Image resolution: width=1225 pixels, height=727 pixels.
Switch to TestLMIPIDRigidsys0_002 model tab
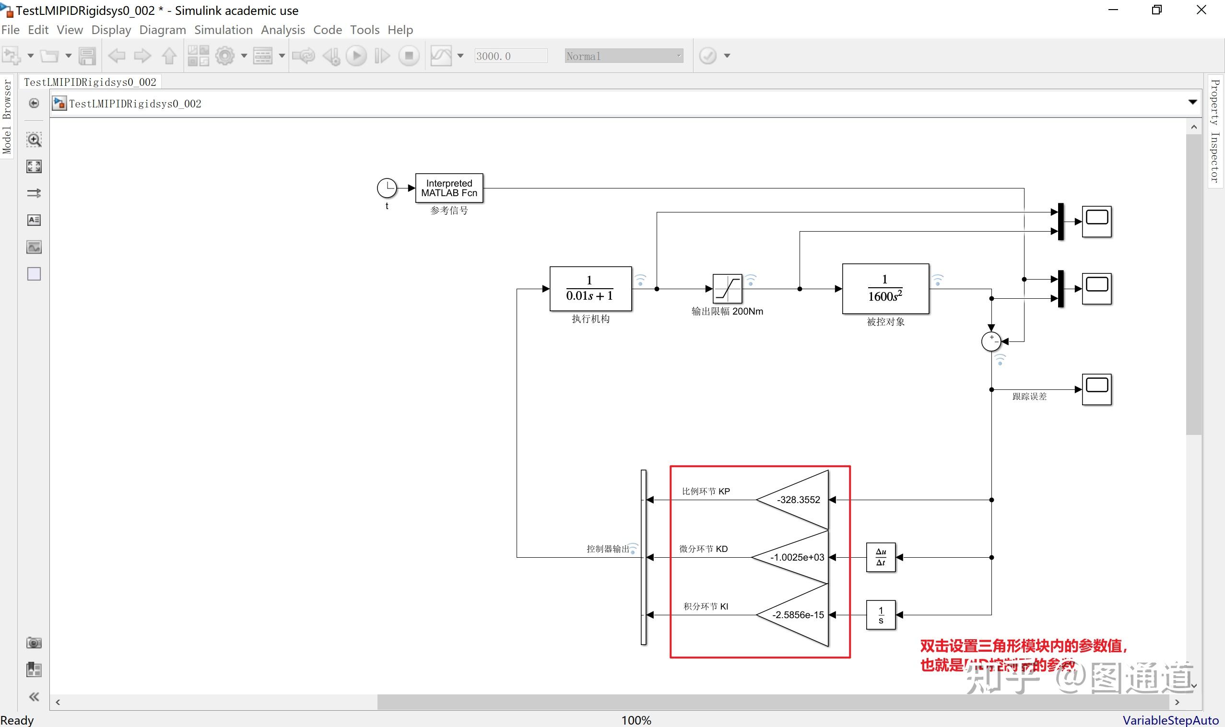pyautogui.click(x=90, y=82)
